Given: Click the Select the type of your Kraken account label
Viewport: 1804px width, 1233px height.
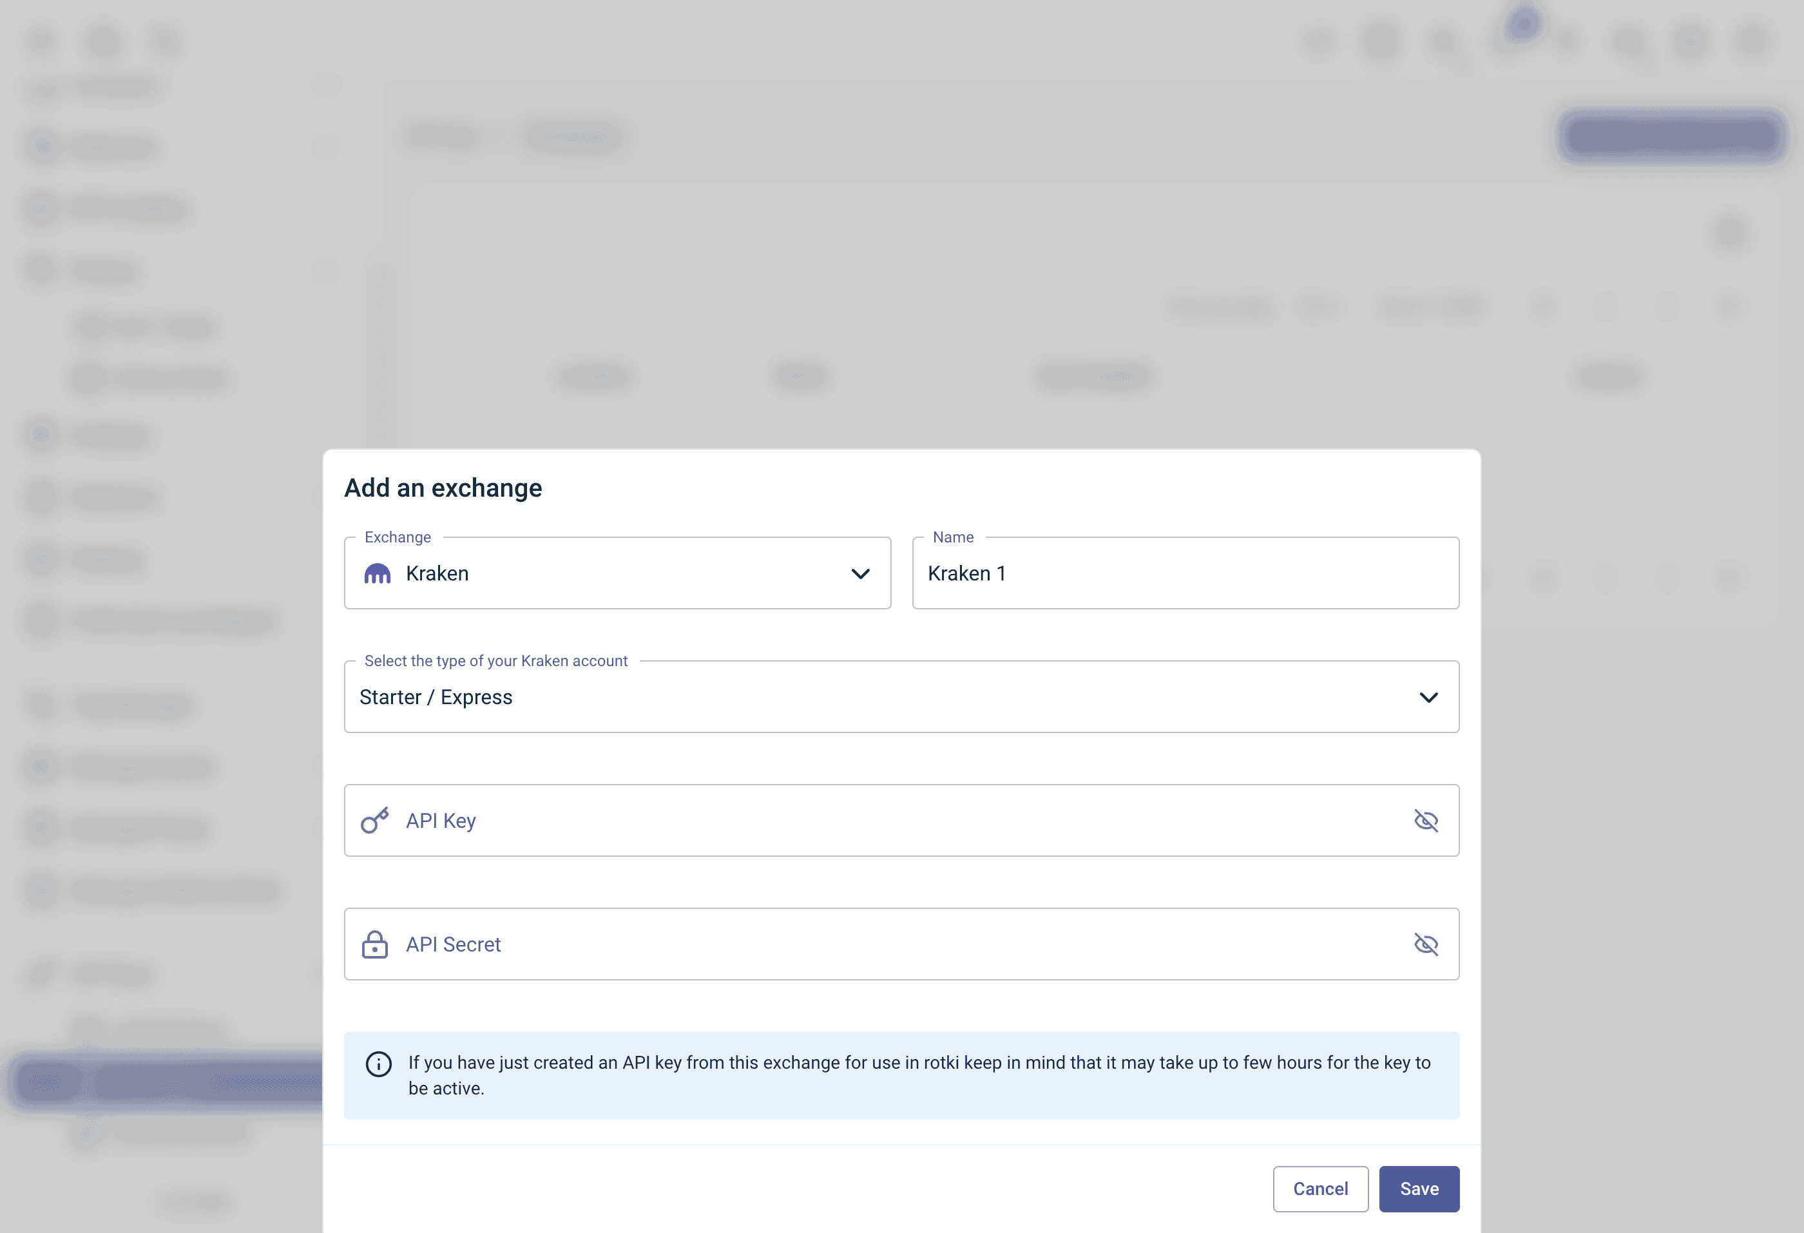Looking at the screenshot, I should coord(496,660).
